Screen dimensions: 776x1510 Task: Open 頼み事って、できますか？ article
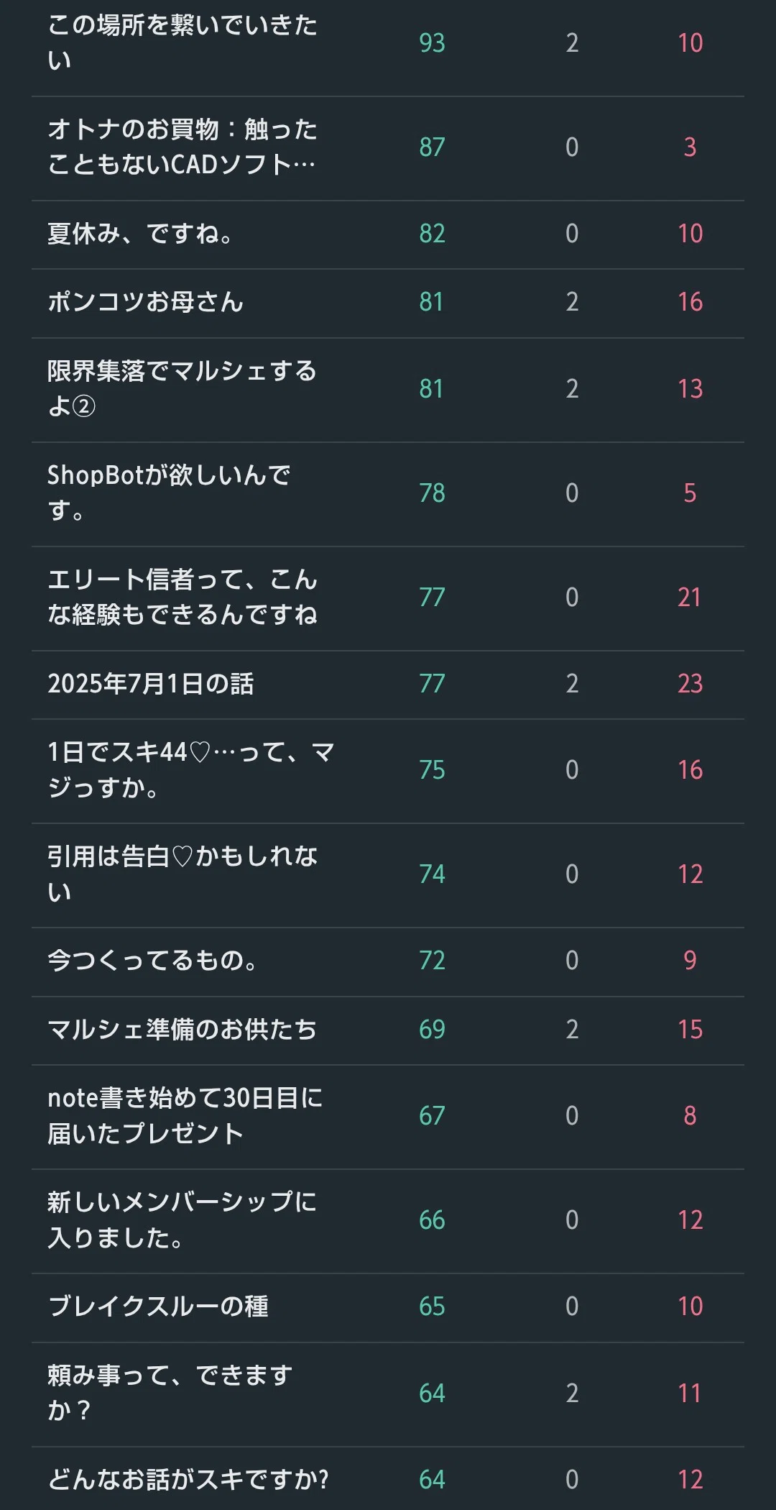tap(170, 1393)
